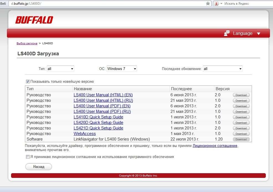Expand the ОС dropdown showing Windows 7
The width and height of the screenshot is (273, 192).
(x=122, y=69)
